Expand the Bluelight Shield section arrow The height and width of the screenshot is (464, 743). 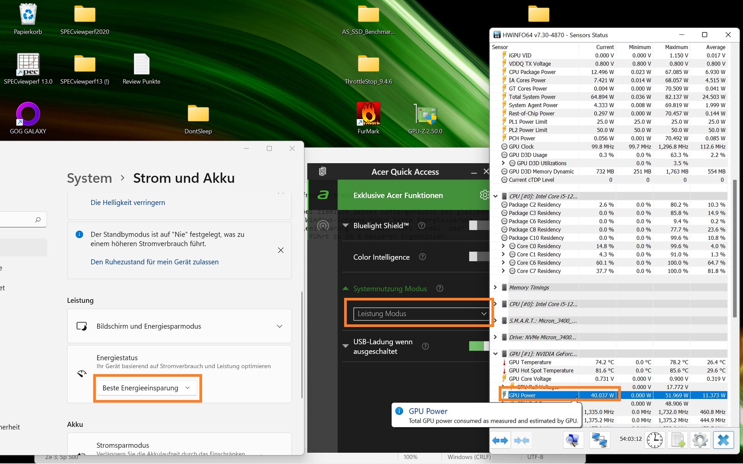pyautogui.click(x=346, y=225)
